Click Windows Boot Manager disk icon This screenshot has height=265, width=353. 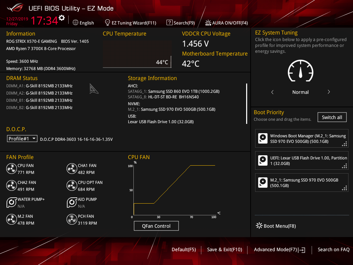263,138
